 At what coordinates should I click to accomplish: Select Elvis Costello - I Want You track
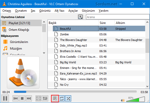click(79, 57)
